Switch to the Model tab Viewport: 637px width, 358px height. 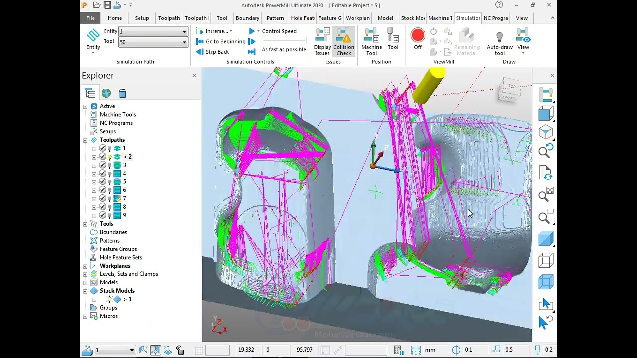[x=385, y=18]
